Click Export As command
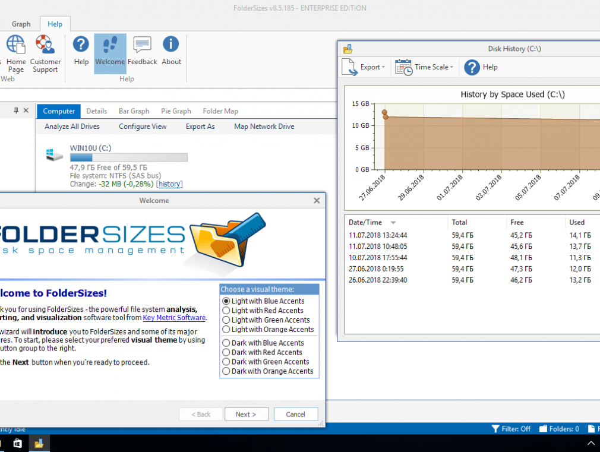Screen dimensions: 600x452 coord(200,127)
